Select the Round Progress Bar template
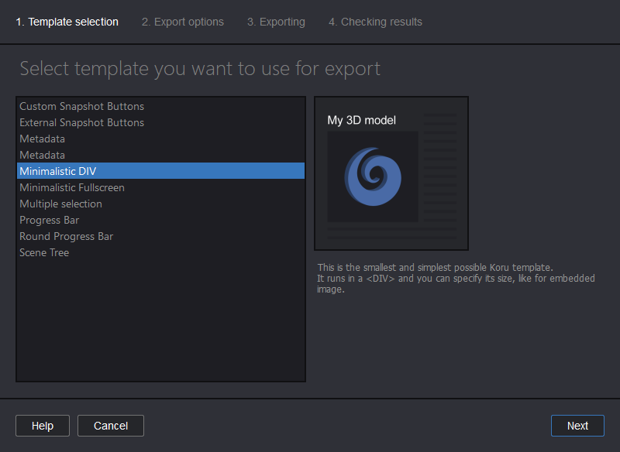 click(x=66, y=236)
